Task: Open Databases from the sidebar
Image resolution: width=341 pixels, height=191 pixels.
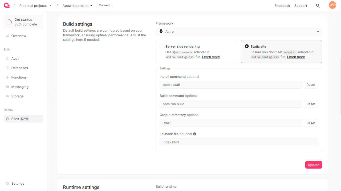Action: point(19,68)
